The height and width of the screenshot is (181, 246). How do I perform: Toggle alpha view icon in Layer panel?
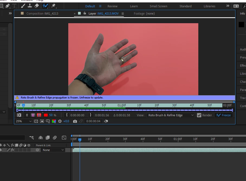coord(19,115)
